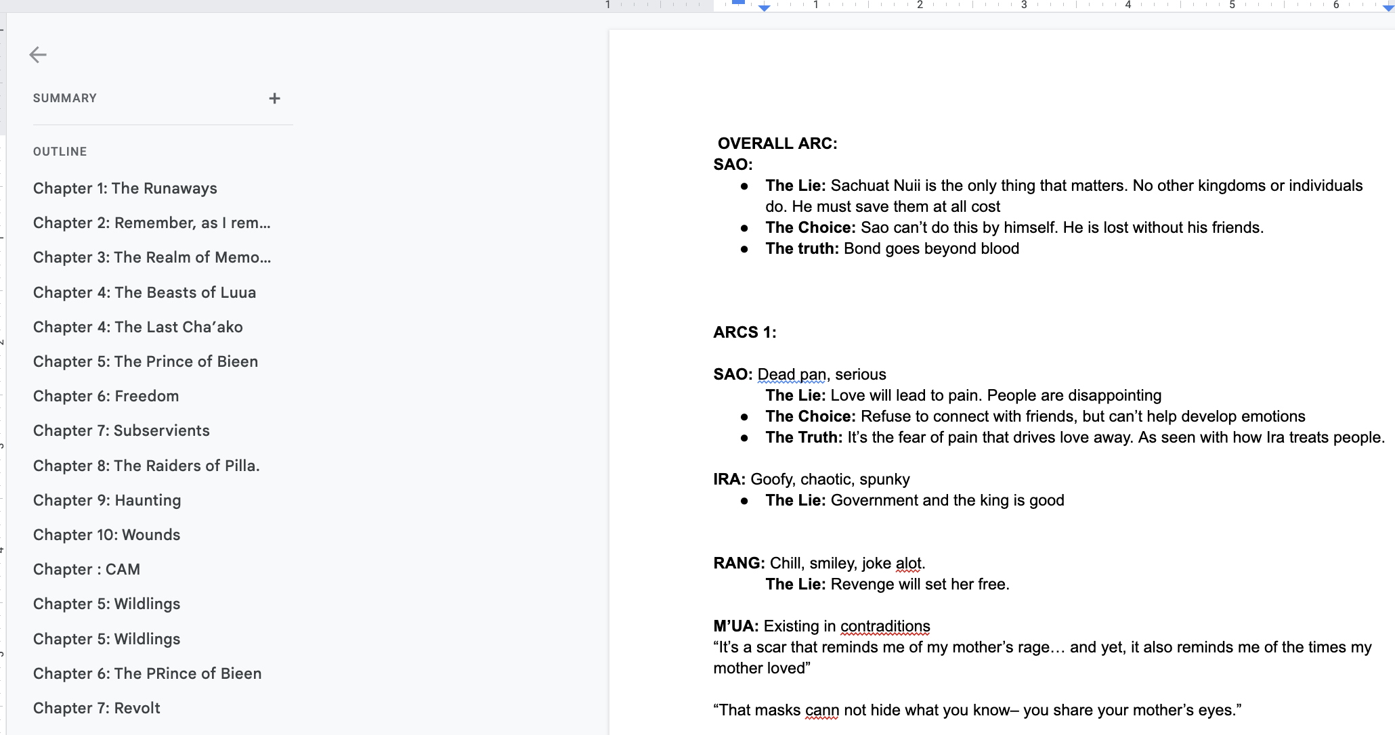Close the document outline with back arrow

[38, 55]
